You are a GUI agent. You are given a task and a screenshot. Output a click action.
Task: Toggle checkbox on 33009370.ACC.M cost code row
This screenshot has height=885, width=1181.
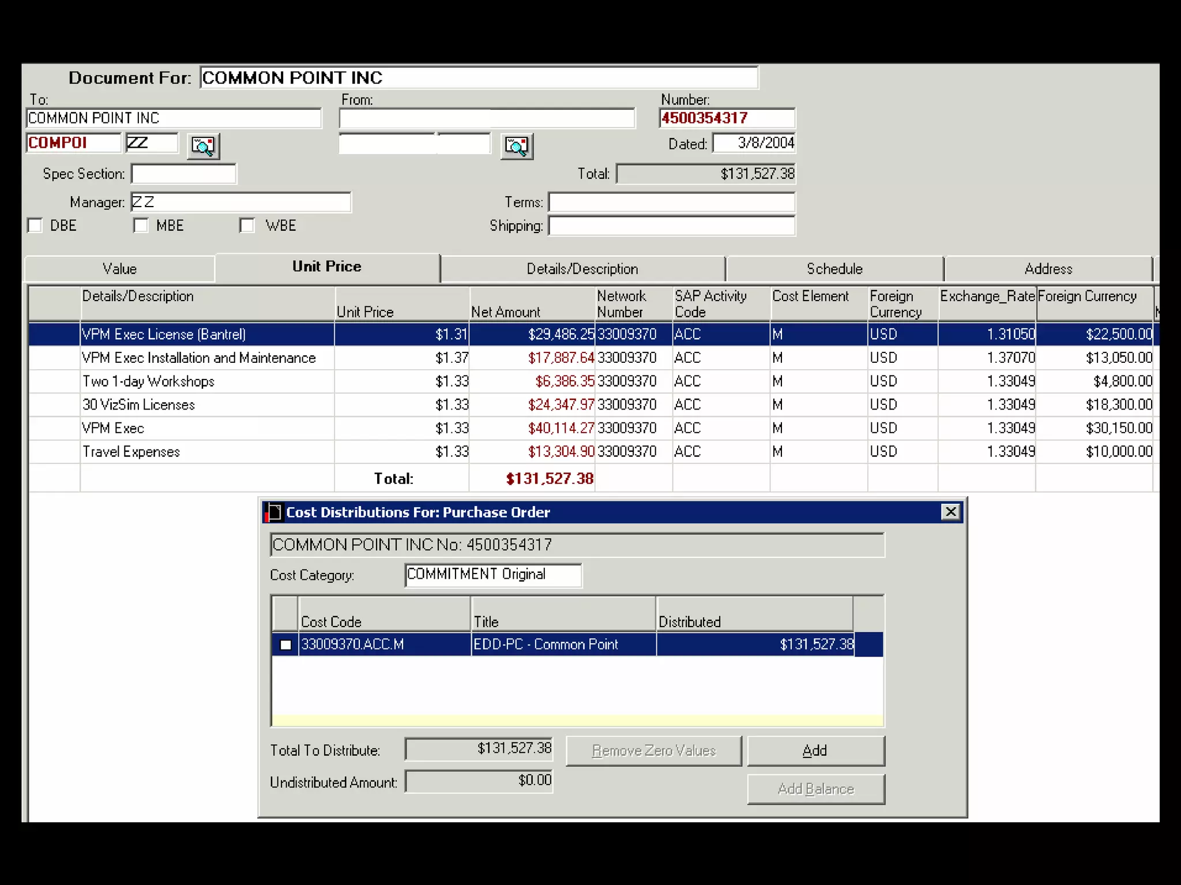pos(285,644)
